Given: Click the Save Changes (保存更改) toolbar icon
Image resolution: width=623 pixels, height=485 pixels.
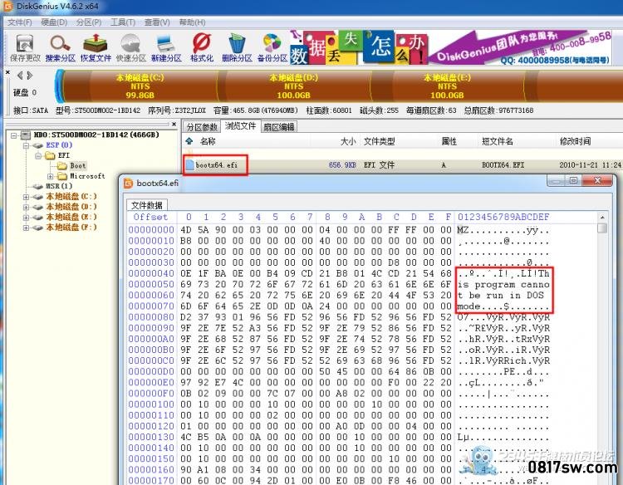Looking at the screenshot, I should (x=25, y=47).
